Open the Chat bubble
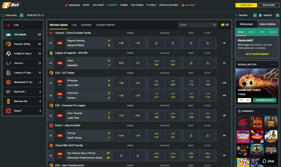This screenshot has height=167, width=281. pyautogui.click(x=268, y=161)
